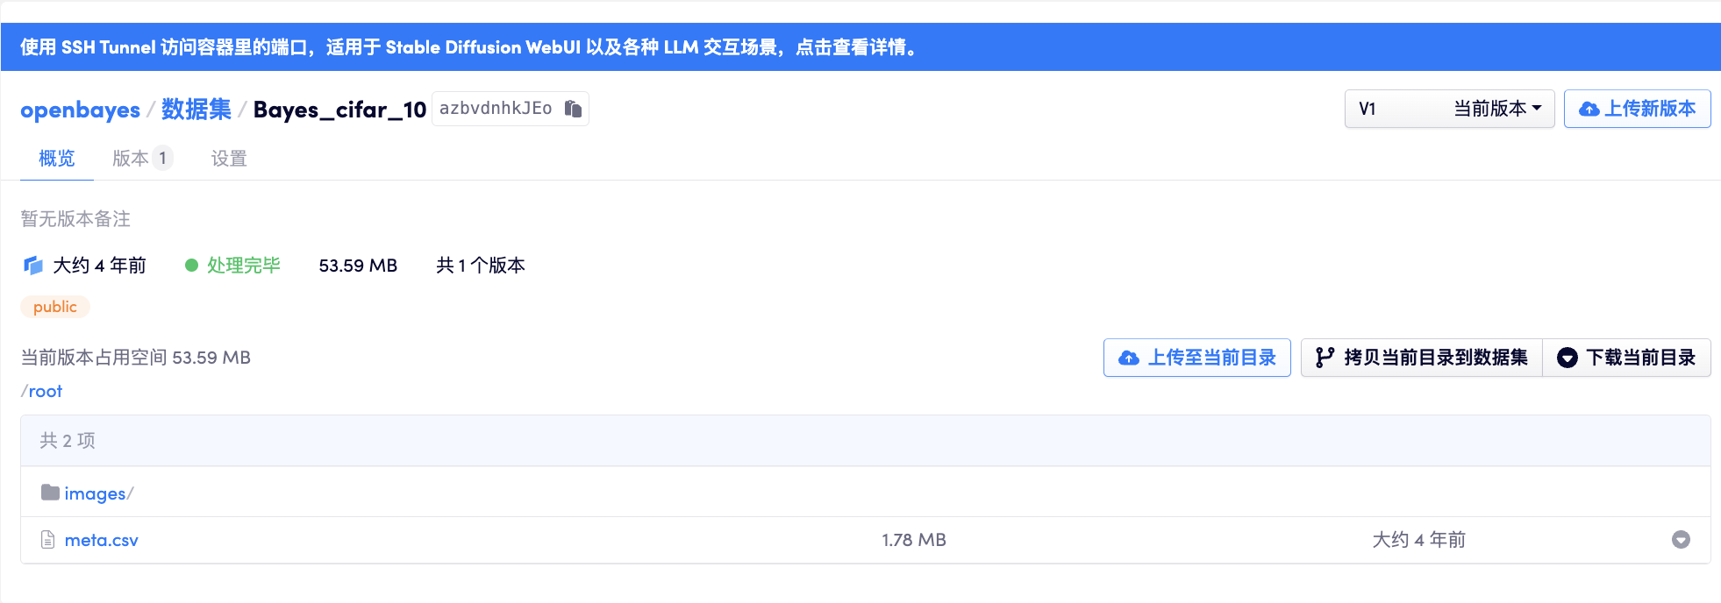The width and height of the screenshot is (1721, 603).
Task: Go to 数据集 breadcrumb link
Action: (196, 110)
